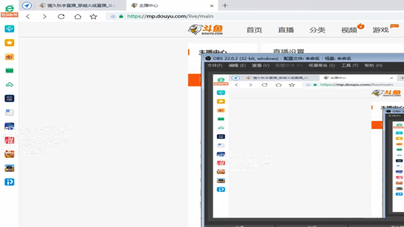
Task: Bookmark the page with the star icon
Action: 93,17
